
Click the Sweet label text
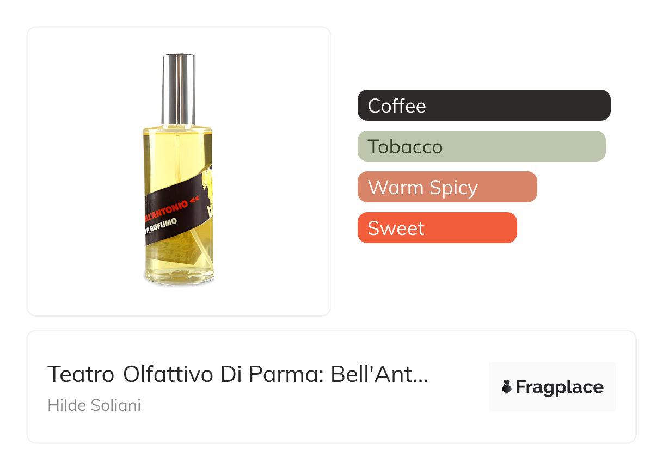click(x=396, y=228)
